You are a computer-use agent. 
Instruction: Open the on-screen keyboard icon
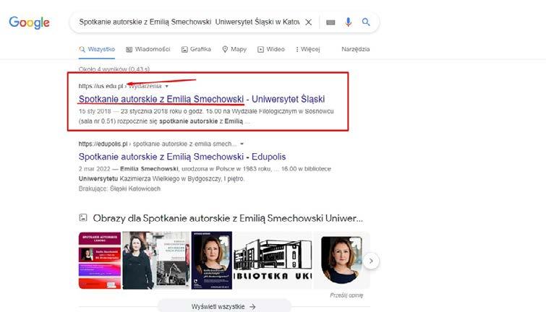(x=330, y=22)
